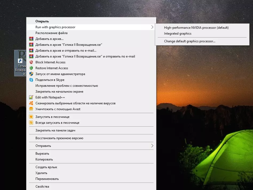This screenshot has height=190, width=253.
Task: Choose 'Исправление проблем с совместимостью'
Action: click(x=91, y=86)
